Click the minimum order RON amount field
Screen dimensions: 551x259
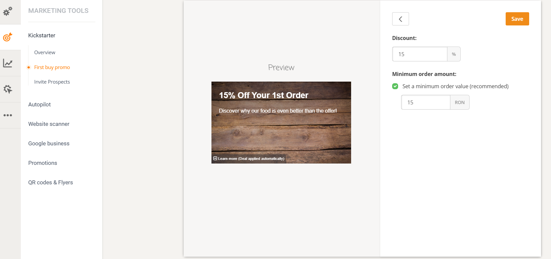(x=426, y=102)
